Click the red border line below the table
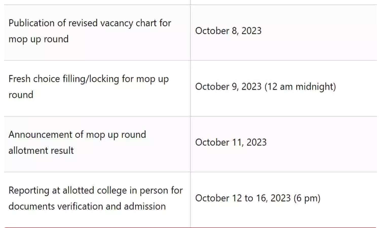380x228 pixels. (x=190, y=227)
